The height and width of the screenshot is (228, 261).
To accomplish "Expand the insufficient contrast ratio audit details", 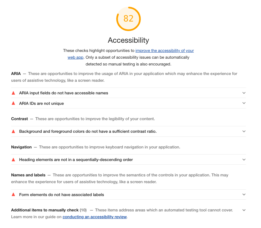I will (244, 131).
